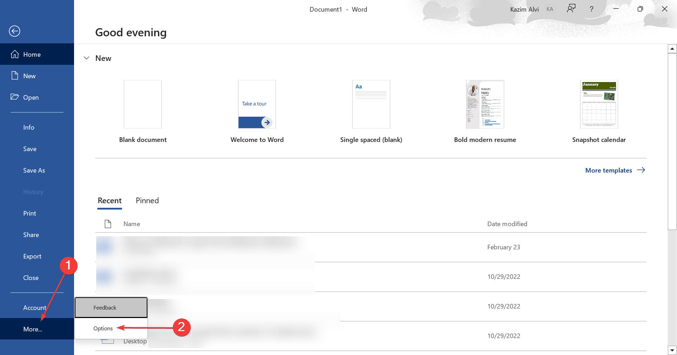
Task: Choose Open from the sidebar
Action: 37,97
